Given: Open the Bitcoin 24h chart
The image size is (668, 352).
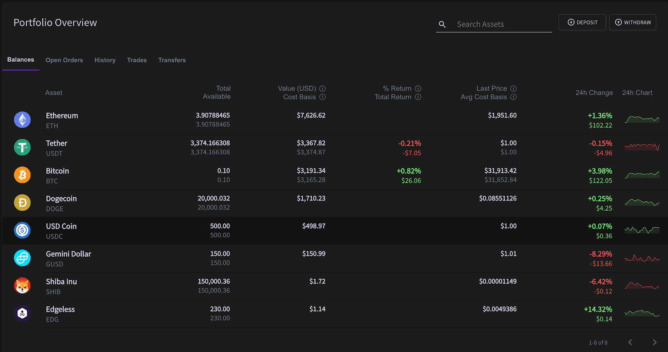Looking at the screenshot, I should tap(642, 175).
